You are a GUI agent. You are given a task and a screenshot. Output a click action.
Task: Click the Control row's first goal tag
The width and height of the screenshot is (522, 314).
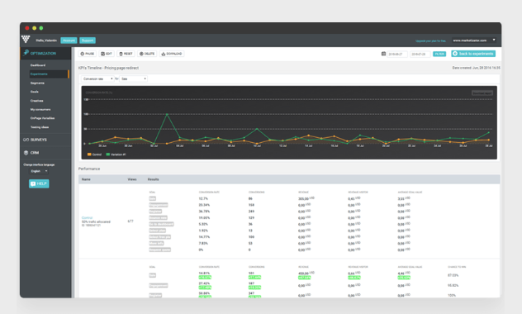153,198
